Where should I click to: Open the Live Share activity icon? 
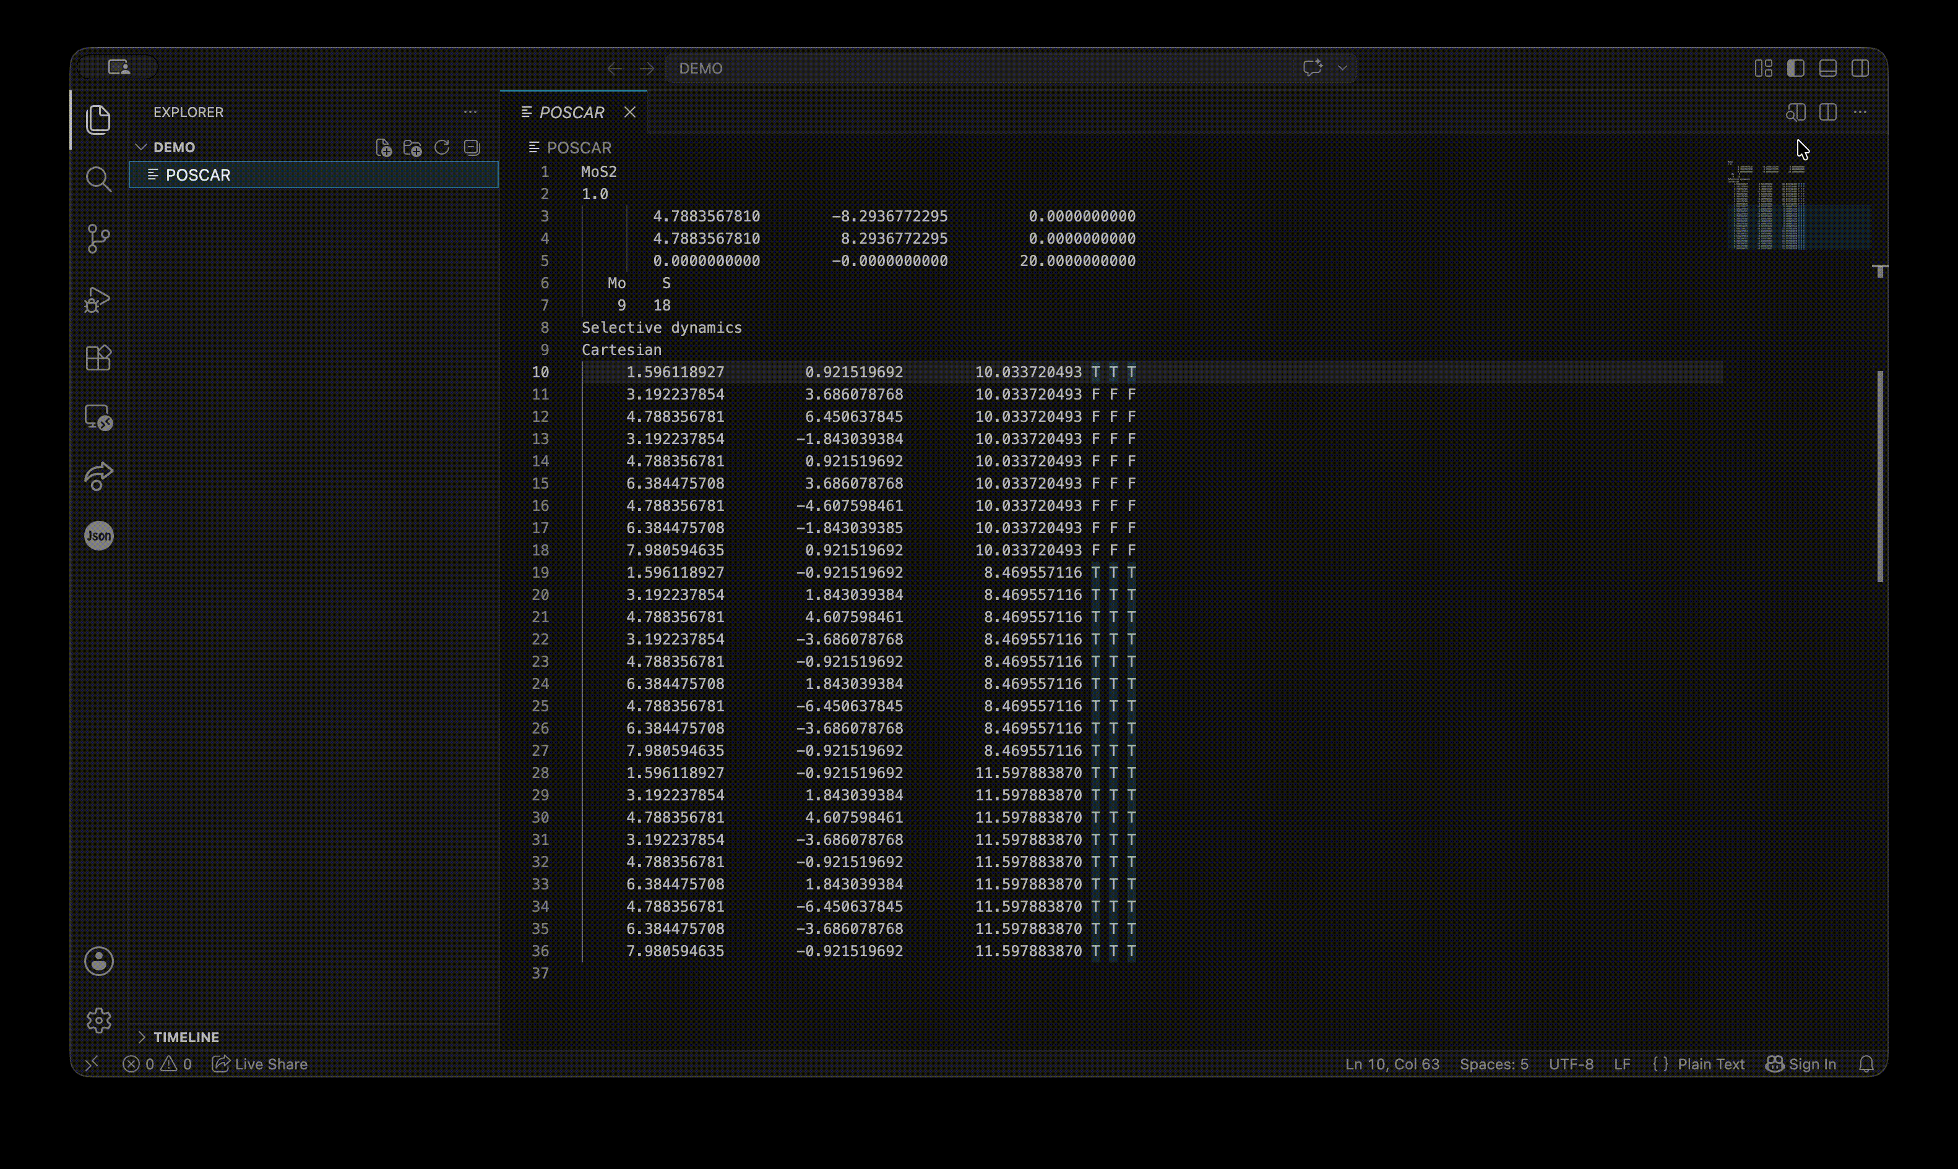[x=98, y=477]
